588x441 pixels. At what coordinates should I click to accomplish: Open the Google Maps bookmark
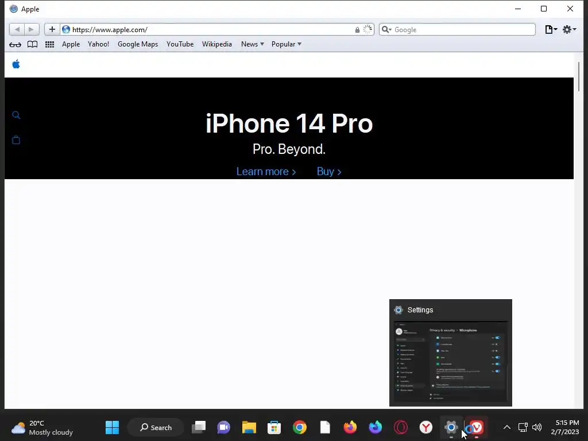[x=138, y=44]
